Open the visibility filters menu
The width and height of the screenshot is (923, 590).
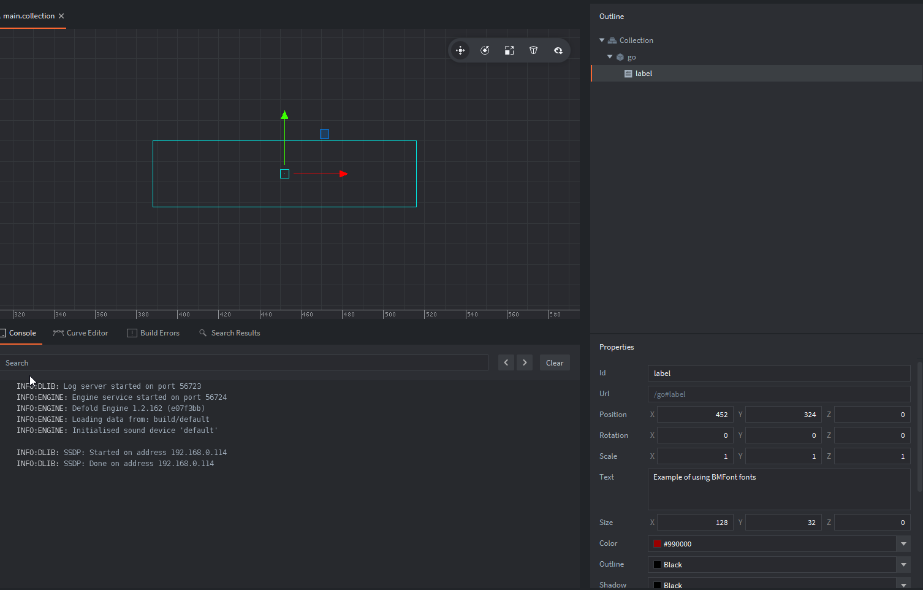[x=558, y=50]
